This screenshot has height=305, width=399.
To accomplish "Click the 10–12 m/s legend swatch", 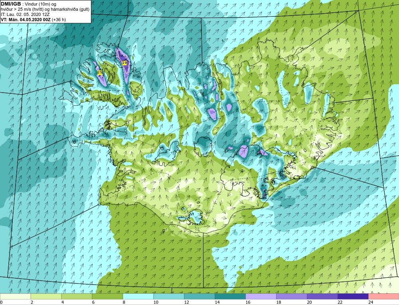I will click(169, 297).
